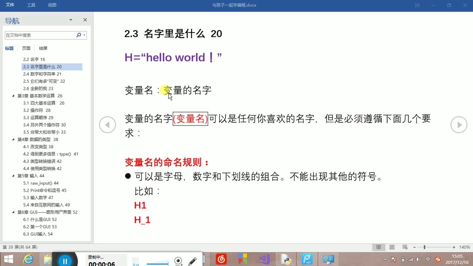Go to previous screen with left arrow
Viewport: 473px width, 266px height.
click(108, 125)
